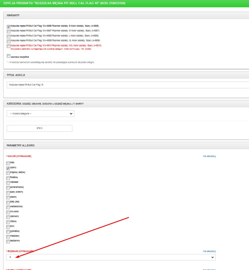Uncheck the size S variant 4-6806 checkbox

(8, 27)
